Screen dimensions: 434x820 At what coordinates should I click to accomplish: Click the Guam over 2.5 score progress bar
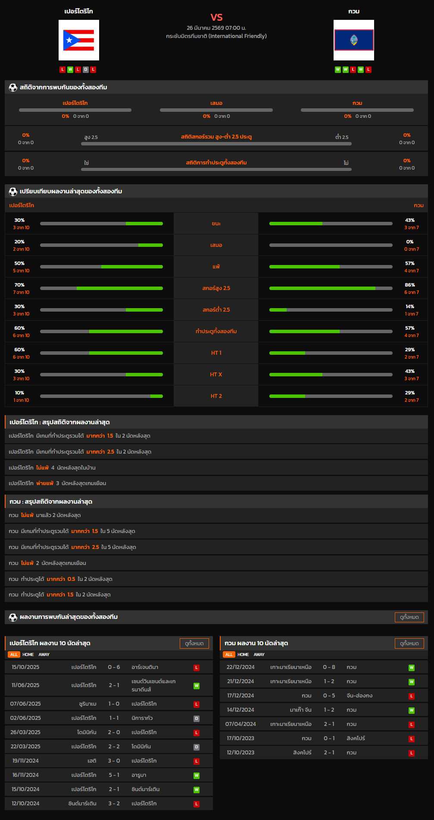point(331,288)
